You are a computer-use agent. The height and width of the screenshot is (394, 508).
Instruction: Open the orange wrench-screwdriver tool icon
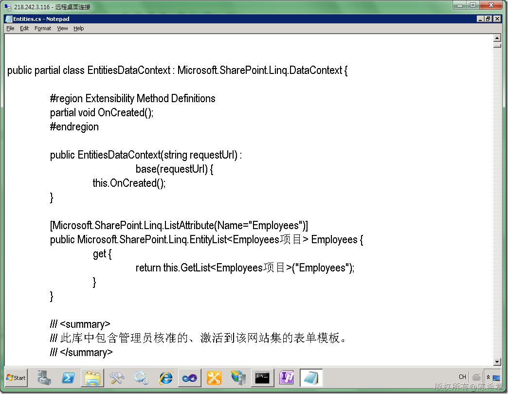(x=214, y=377)
